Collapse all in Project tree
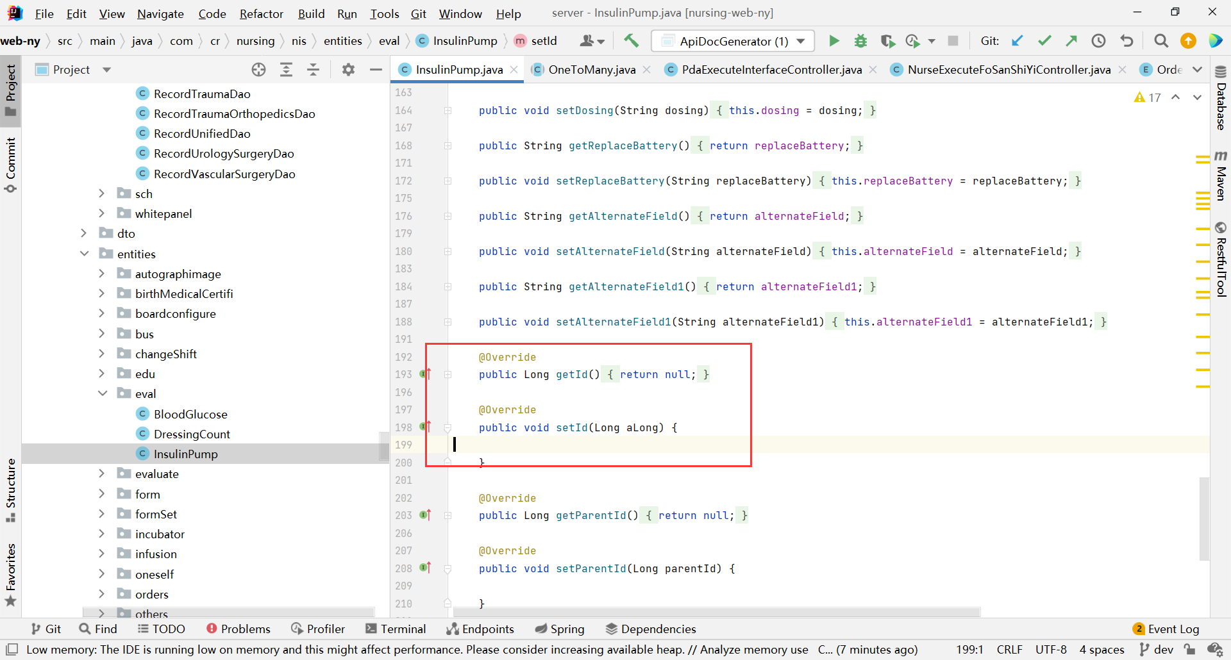 pos(313,70)
